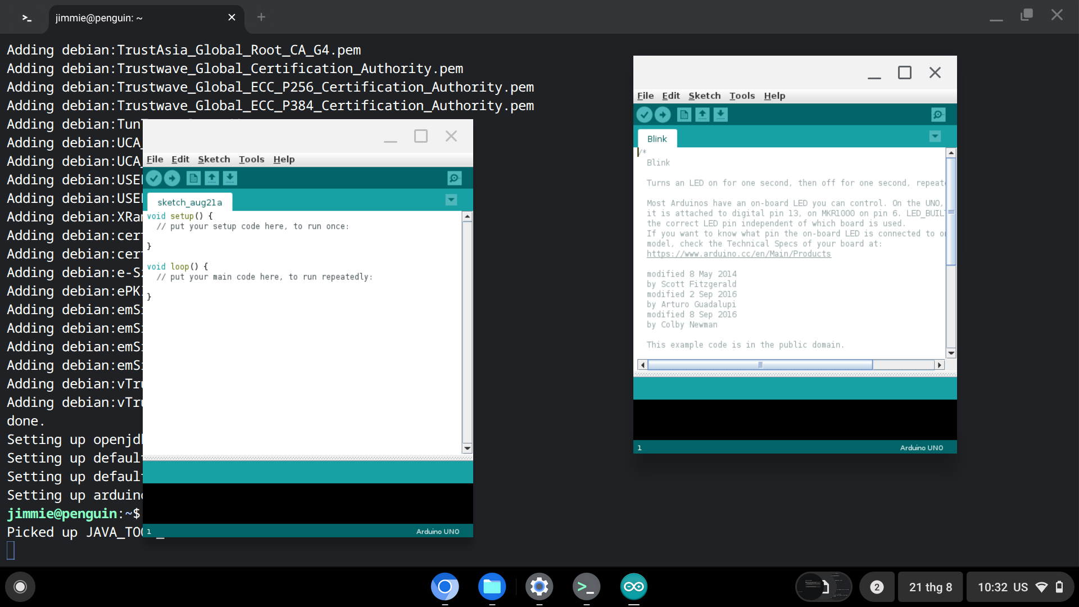Open system status area showing 10:32
The height and width of the screenshot is (607, 1079).
pos(1020,587)
